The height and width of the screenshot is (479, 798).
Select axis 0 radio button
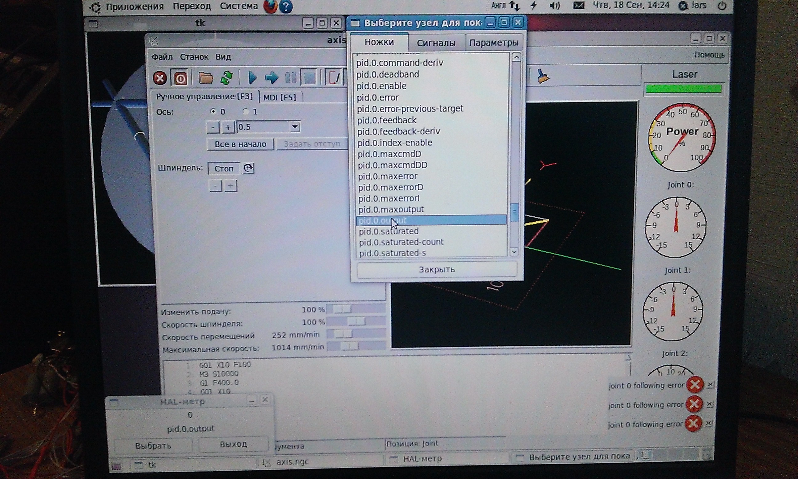click(213, 111)
